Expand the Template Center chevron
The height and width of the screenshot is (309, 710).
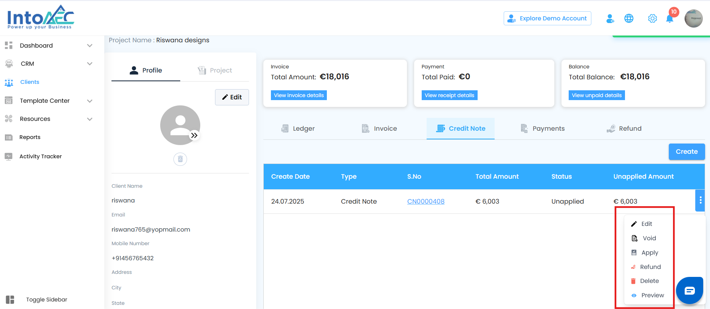point(90,101)
